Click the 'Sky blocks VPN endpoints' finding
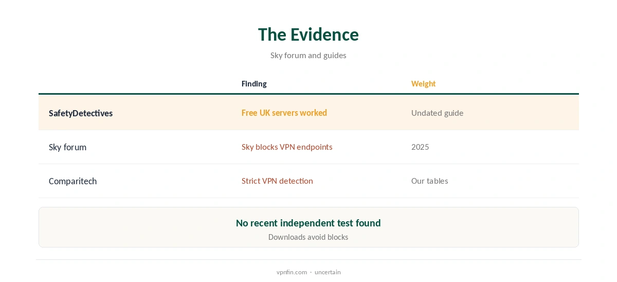 coord(287,147)
